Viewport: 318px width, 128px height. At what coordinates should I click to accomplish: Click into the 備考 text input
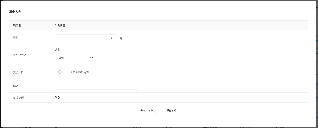96,86
